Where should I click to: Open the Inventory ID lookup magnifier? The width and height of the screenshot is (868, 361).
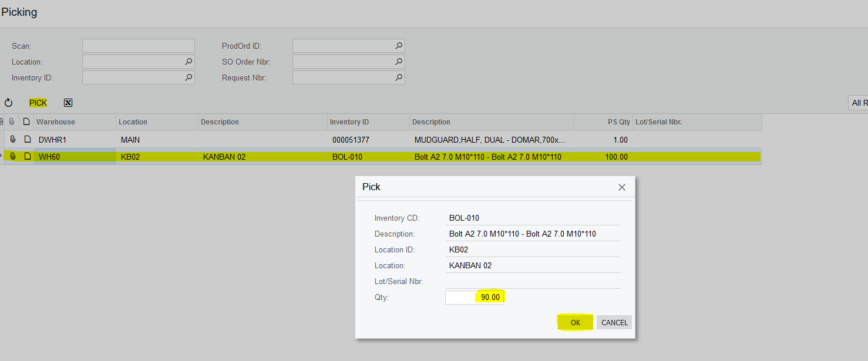(189, 77)
